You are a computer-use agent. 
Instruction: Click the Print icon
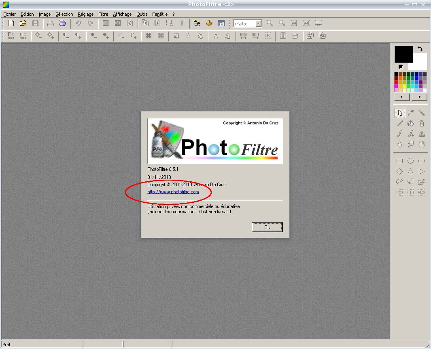click(50, 23)
